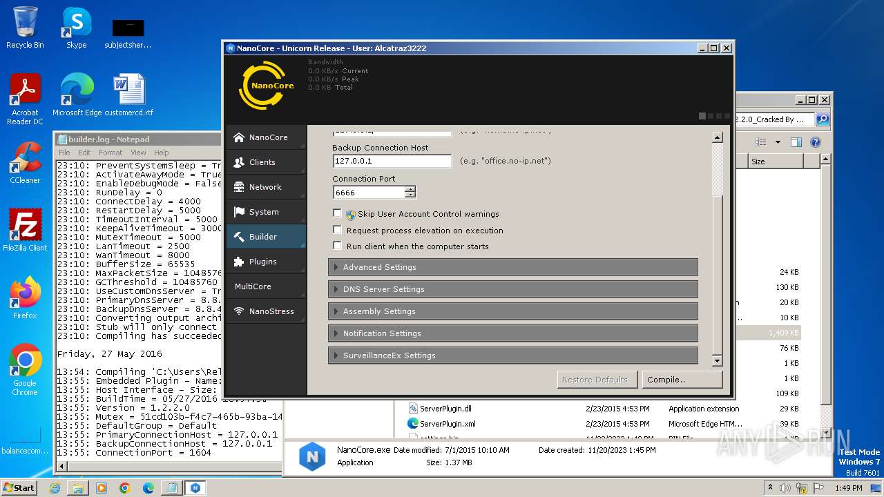Select the Builder sidebar section
Image resolution: width=884 pixels, height=497 pixels.
[266, 237]
